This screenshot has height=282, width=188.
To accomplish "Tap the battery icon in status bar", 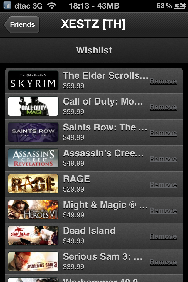I will [180, 6].
